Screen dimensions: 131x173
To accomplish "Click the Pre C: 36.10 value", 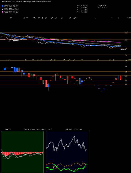I will [82, 12].
